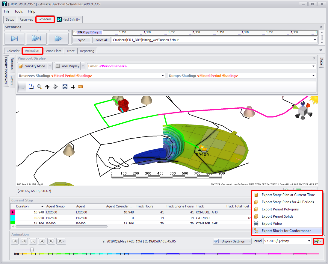Skip animation to the last step
This screenshot has height=264, width=328.
pyautogui.click(x=51, y=241)
